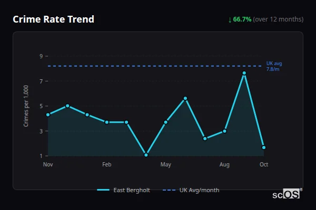Select the February data point
The image size is (316, 210).
(107, 122)
